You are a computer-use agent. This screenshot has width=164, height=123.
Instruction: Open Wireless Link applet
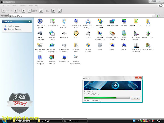(x=64, y=59)
